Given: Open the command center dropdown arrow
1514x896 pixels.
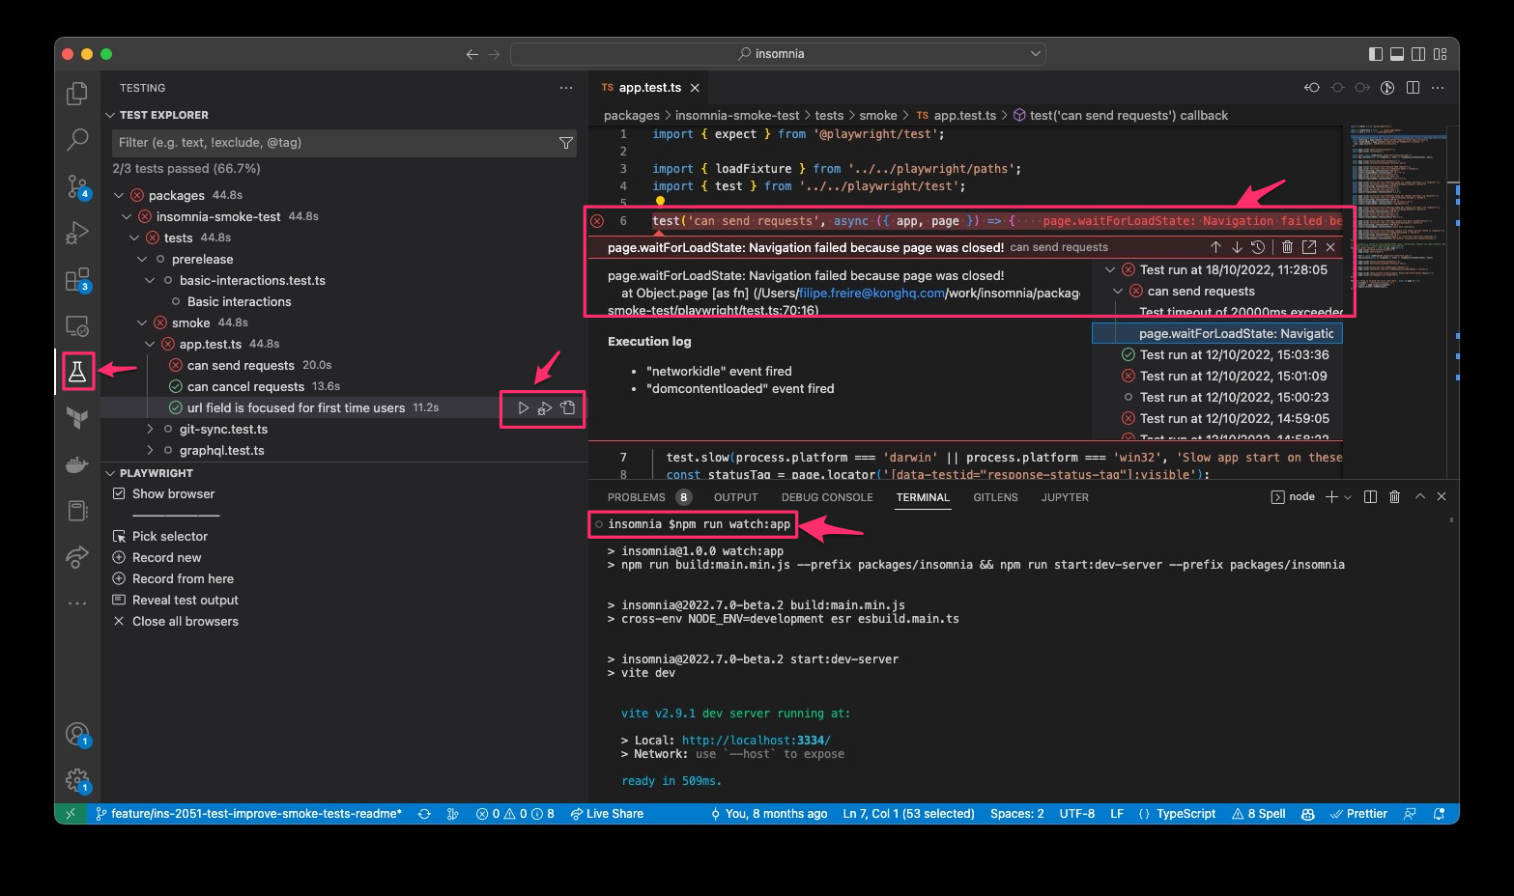Looking at the screenshot, I should tap(1036, 54).
